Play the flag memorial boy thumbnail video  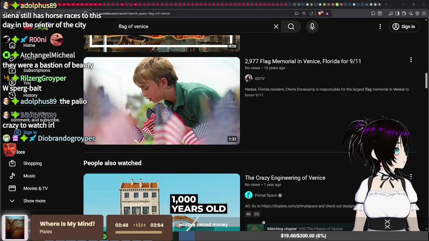[162, 101]
